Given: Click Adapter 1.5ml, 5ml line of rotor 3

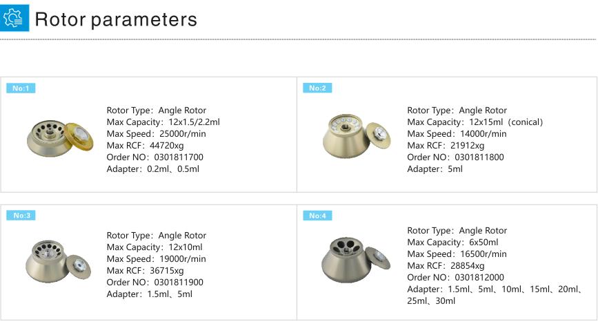Looking at the screenshot, I should pyautogui.click(x=149, y=294).
